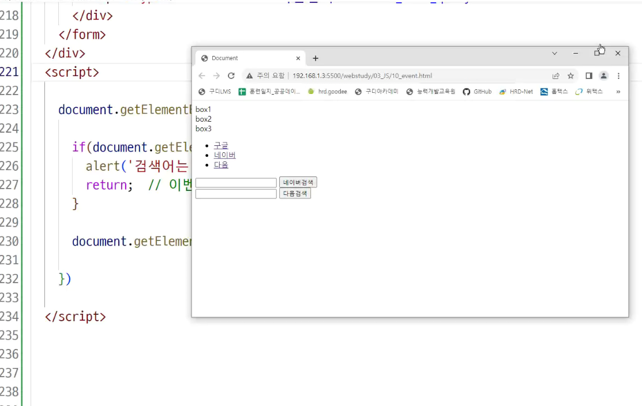Click line number 221 in editor
The width and height of the screenshot is (642, 406).
[x=9, y=72]
